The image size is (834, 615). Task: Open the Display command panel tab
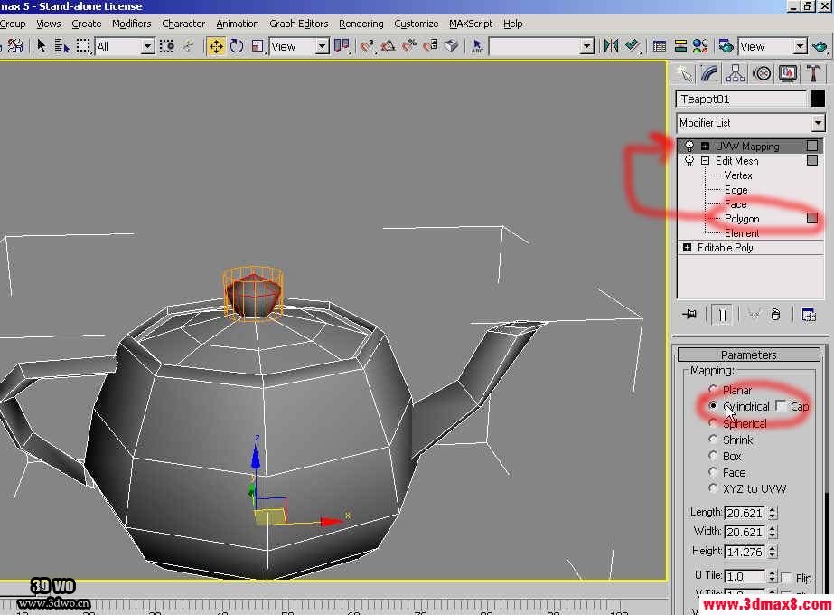point(787,73)
